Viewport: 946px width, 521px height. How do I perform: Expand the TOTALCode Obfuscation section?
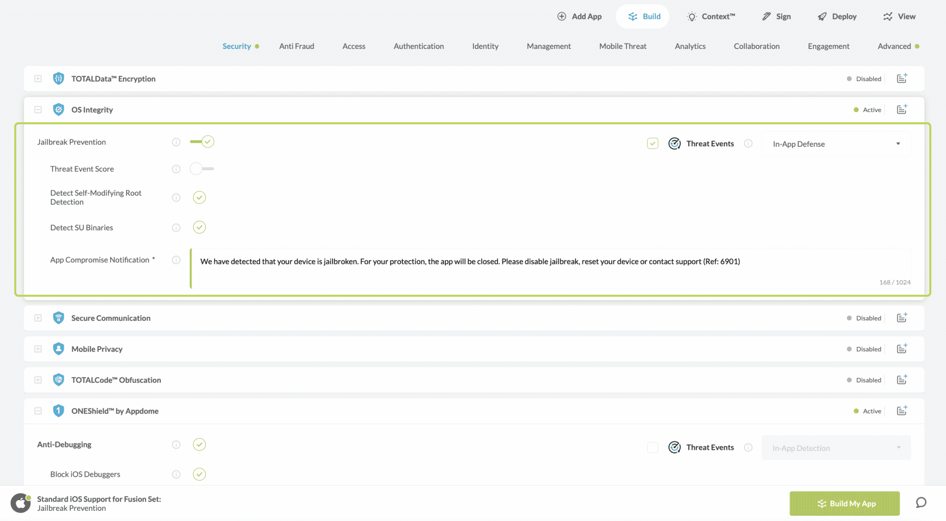click(38, 380)
